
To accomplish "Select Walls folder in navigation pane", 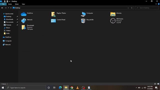I will tap(8, 33).
